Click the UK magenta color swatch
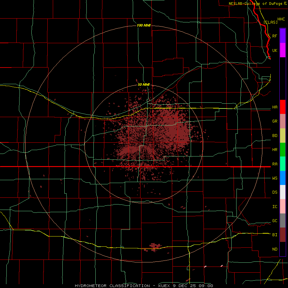Viewport: 288px width, 288px height. tap(283, 50)
